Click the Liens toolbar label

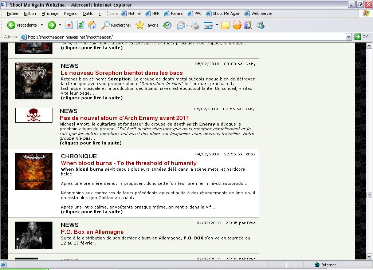pos(114,13)
